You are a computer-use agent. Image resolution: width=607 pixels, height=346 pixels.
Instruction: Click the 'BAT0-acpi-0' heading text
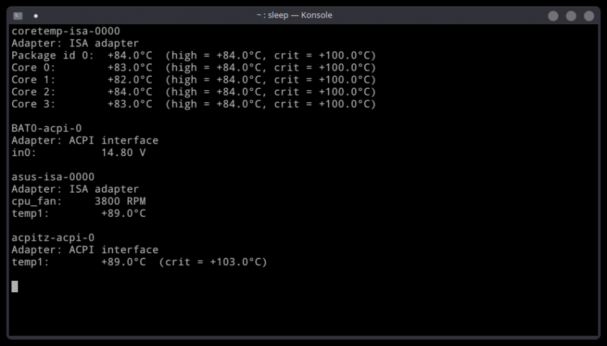(47, 128)
